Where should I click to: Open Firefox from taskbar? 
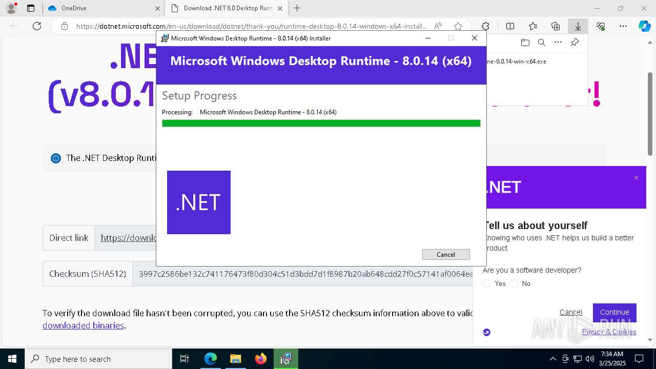point(261,359)
